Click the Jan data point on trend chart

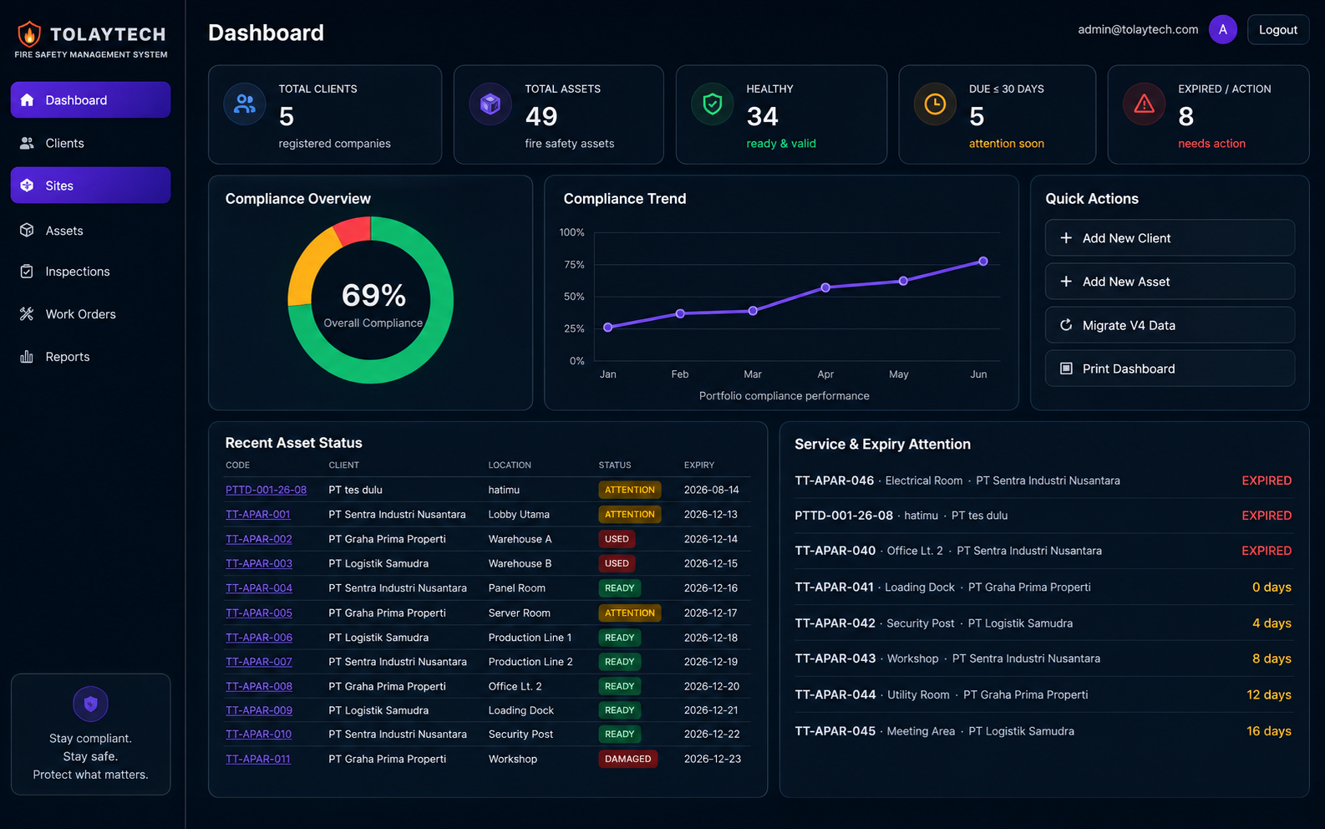[x=608, y=328]
